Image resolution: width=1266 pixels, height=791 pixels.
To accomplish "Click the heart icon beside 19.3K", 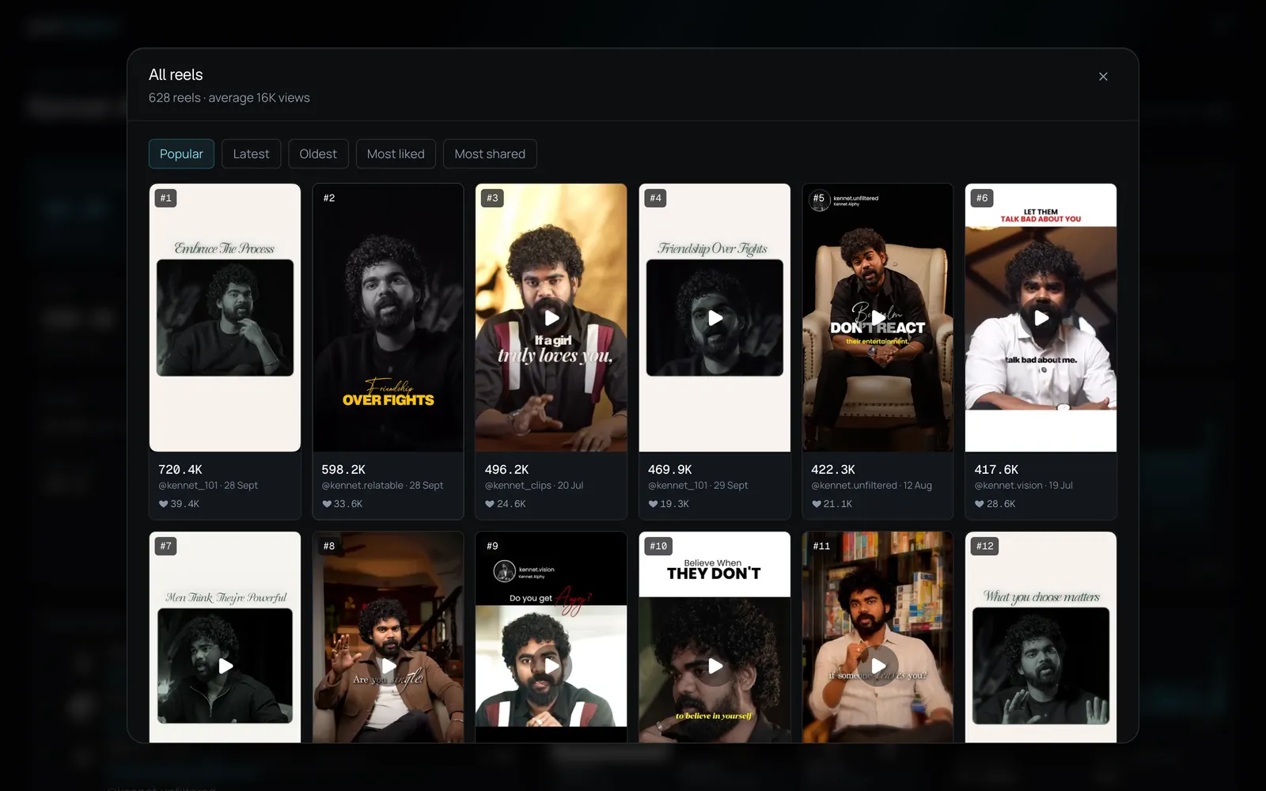I will [653, 504].
